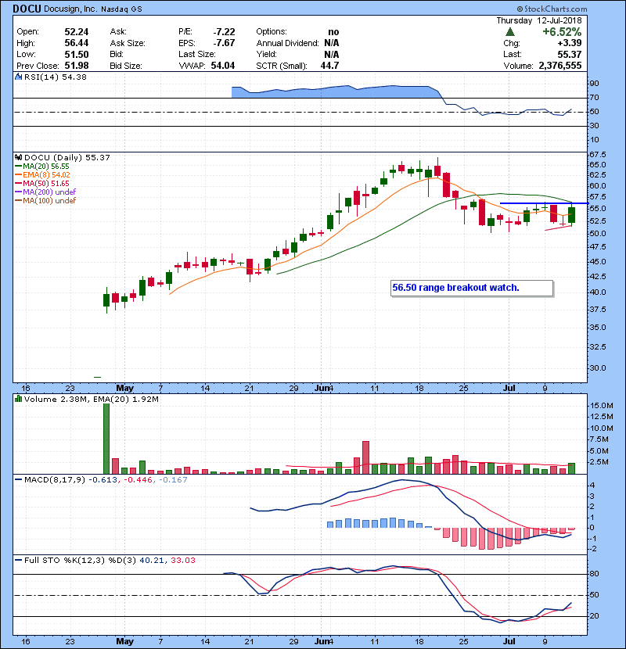Viewport: 626px width, 649px height.
Task: Click the Low price 51.50
Action: point(77,54)
